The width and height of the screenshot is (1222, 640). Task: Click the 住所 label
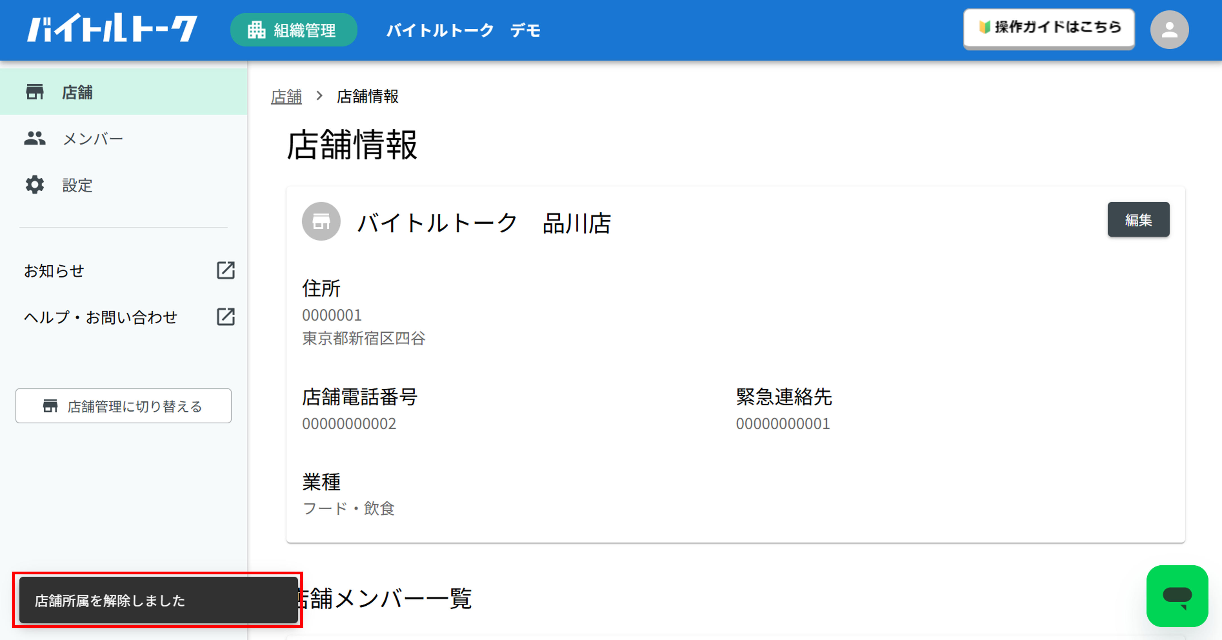click(321, 288)
